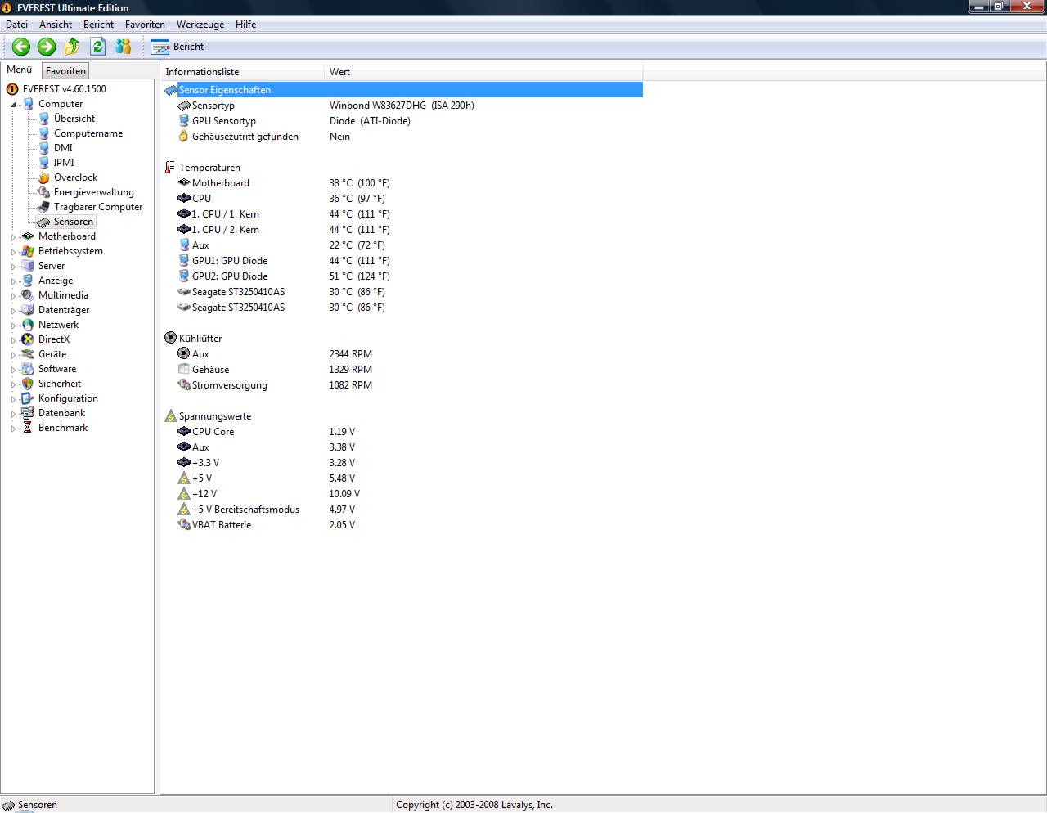The image size is (1047, 813).
Task: Select the Computername icon in tree
Action: pyautogui.click(x=44, y=133)
